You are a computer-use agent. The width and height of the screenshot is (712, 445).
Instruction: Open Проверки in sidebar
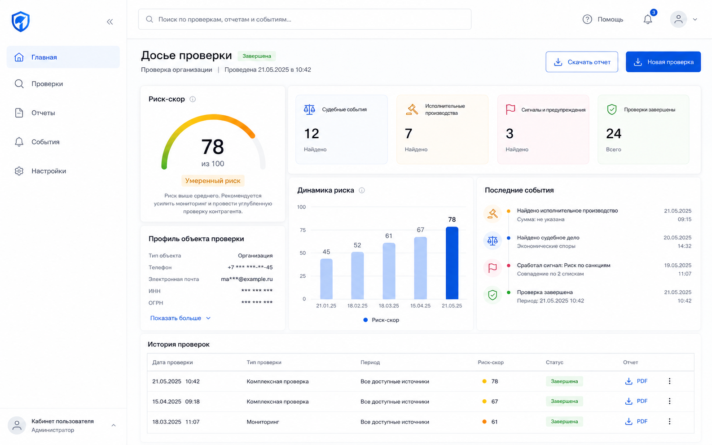click(x=63, y=84)
